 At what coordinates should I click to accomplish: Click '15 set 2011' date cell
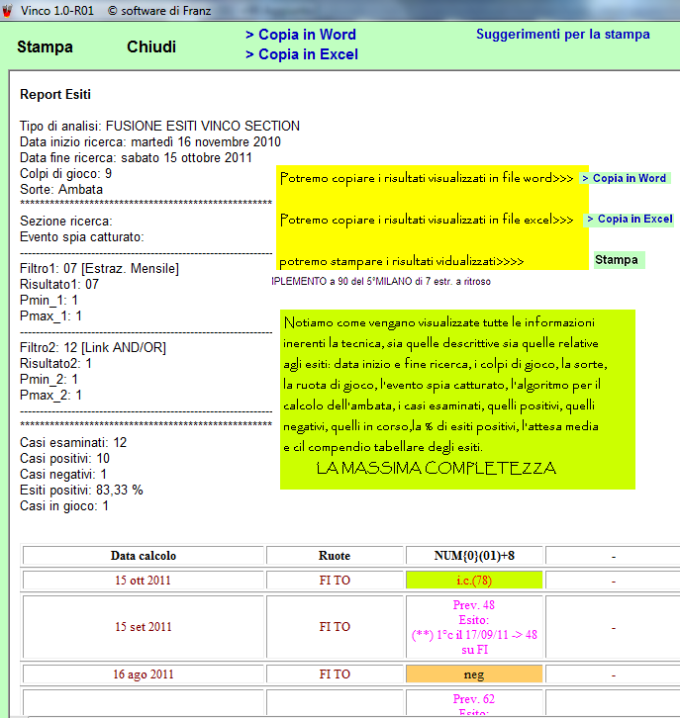144,627
